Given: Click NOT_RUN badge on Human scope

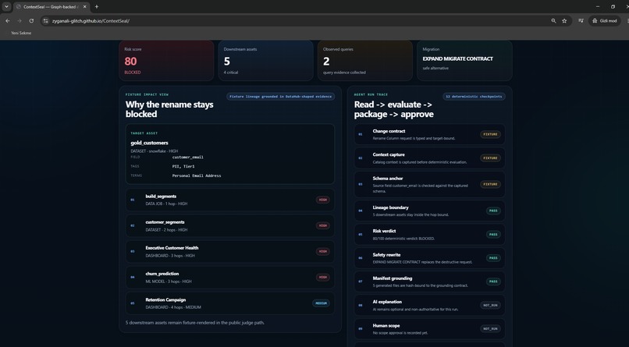Looking at the screenshot, I should (x=490, y=329).
